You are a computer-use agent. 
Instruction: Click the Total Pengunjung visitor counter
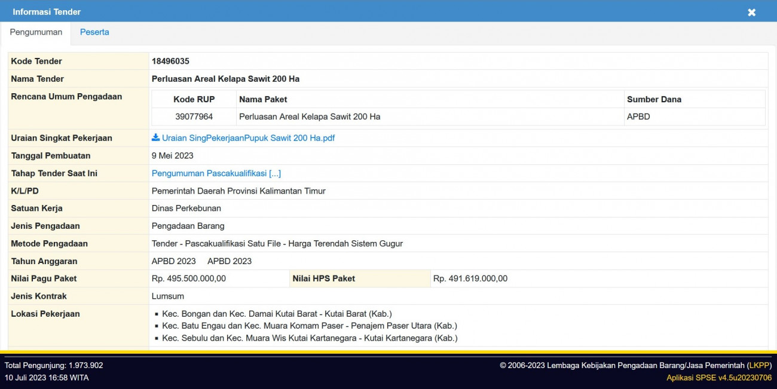tap(54, 365)
